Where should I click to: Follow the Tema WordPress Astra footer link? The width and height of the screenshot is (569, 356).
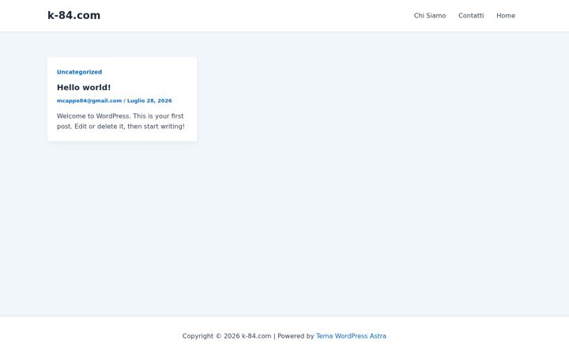[351, 336]
